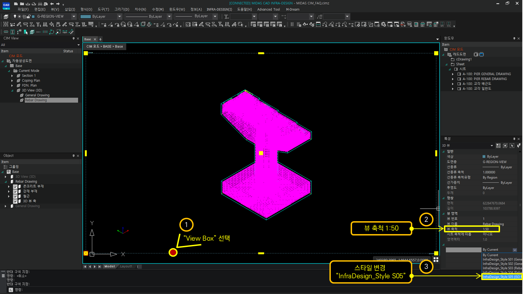Switch to the Layout1 tab
Image resolution: width=523 pixels, height=294 pixels.
point(126,266)
